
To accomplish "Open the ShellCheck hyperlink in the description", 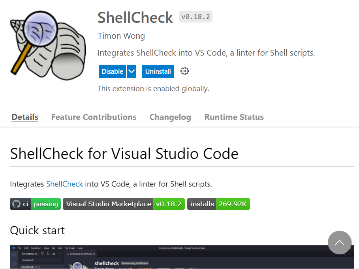I will (64, 184).
